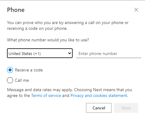This screenshot has width=145, height=117.
Task: Click the chevron arrow of the country code selector
Action: point(70,53)
